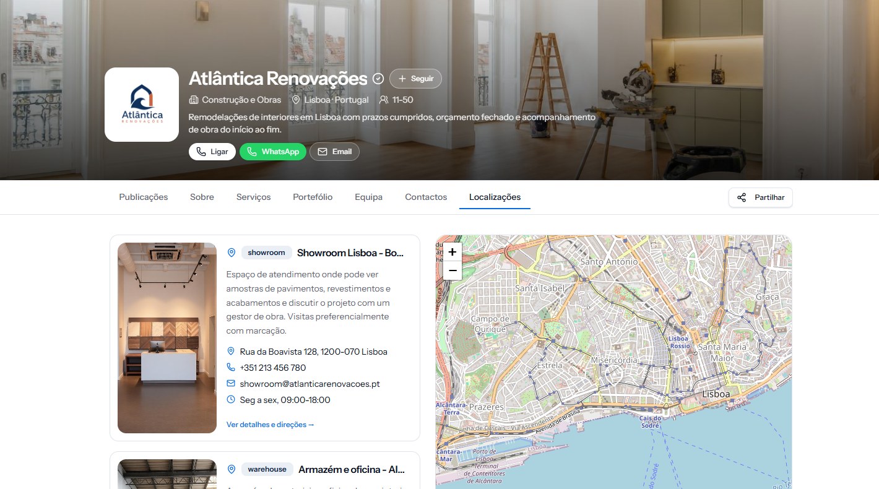Click the Lisboa · Portugal location text
Image resolution: width=879 pixels, height=489 pixels.
[336, 100]
